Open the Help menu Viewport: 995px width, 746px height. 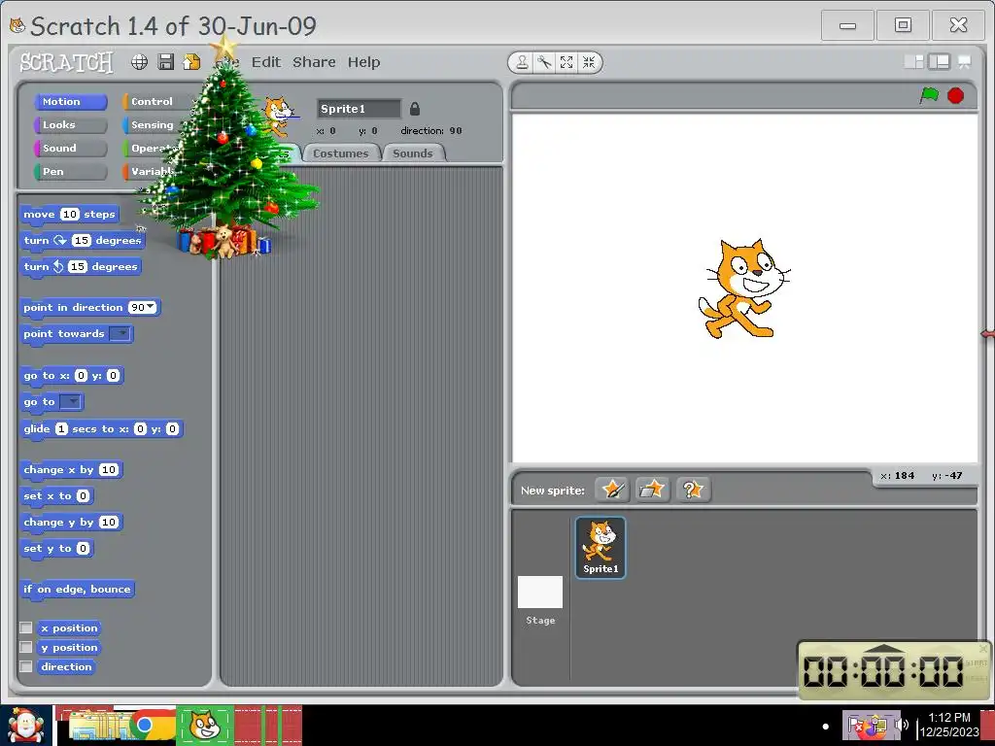click(363, 62)
